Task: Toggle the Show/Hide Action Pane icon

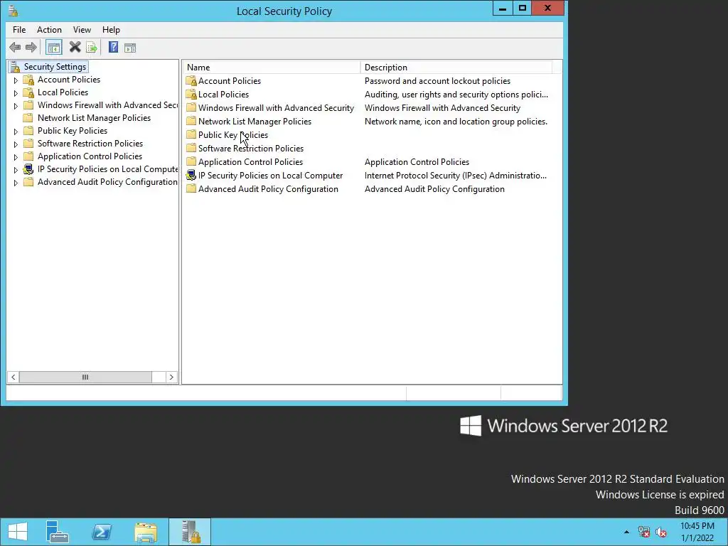Action: (130, 48)
